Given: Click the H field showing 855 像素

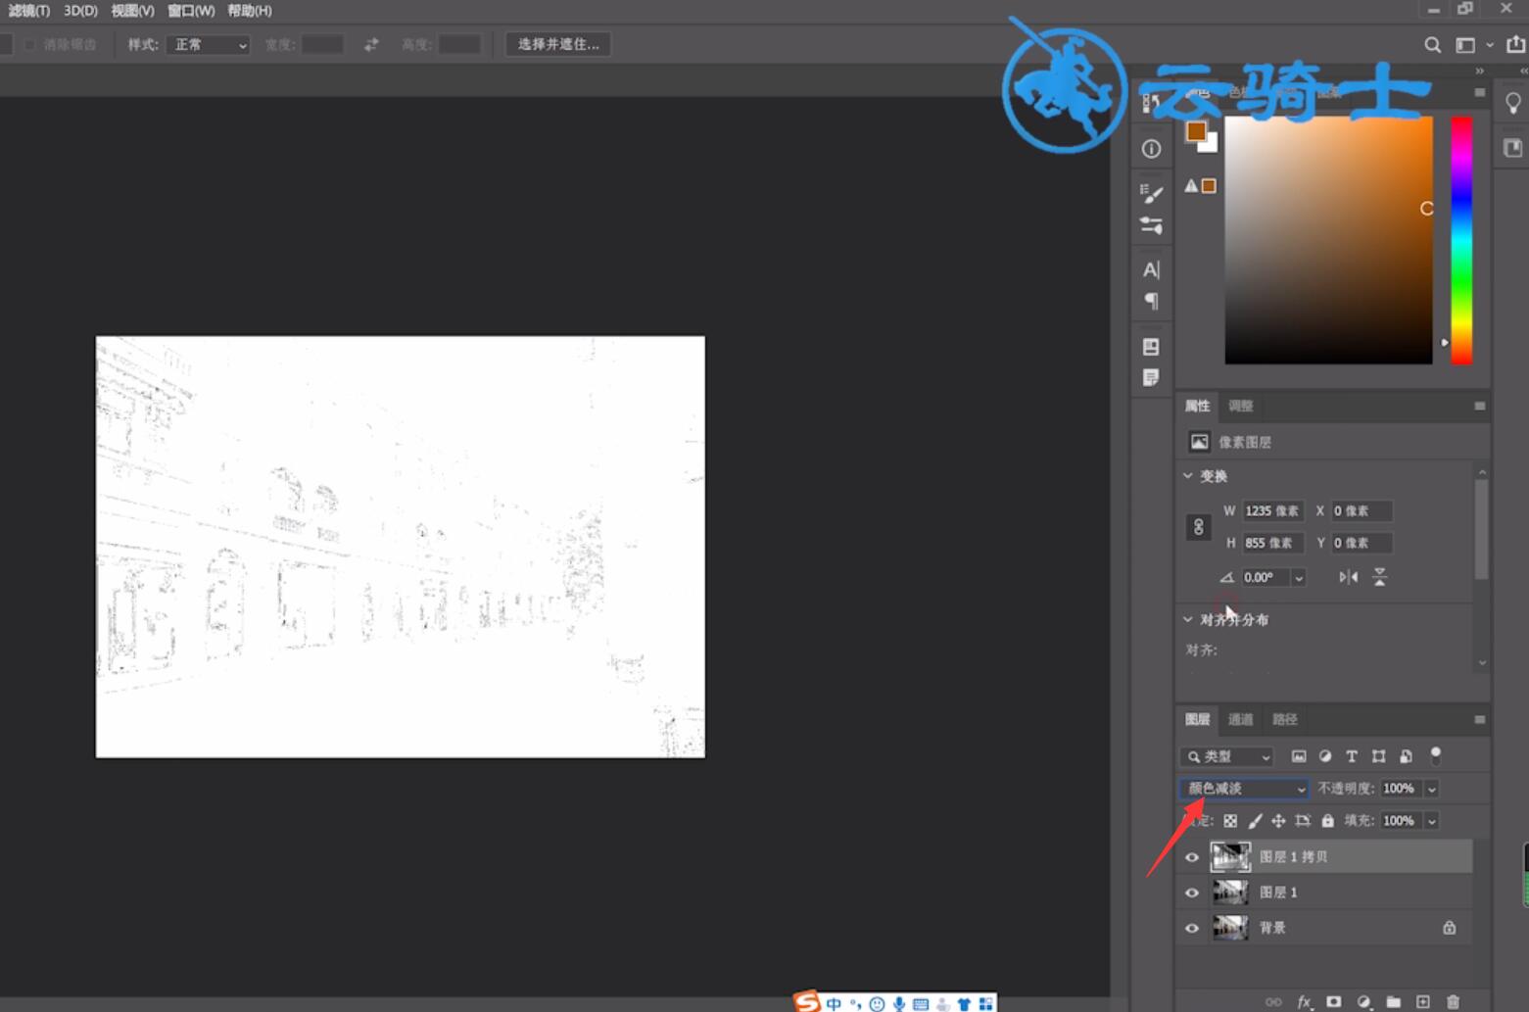Looking at the screenshot, I should 1272,543.
